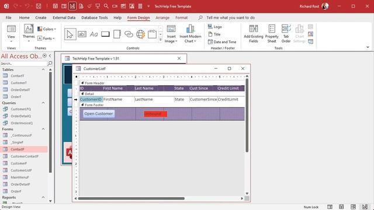Insert a Logo in form header

point(215,27)
